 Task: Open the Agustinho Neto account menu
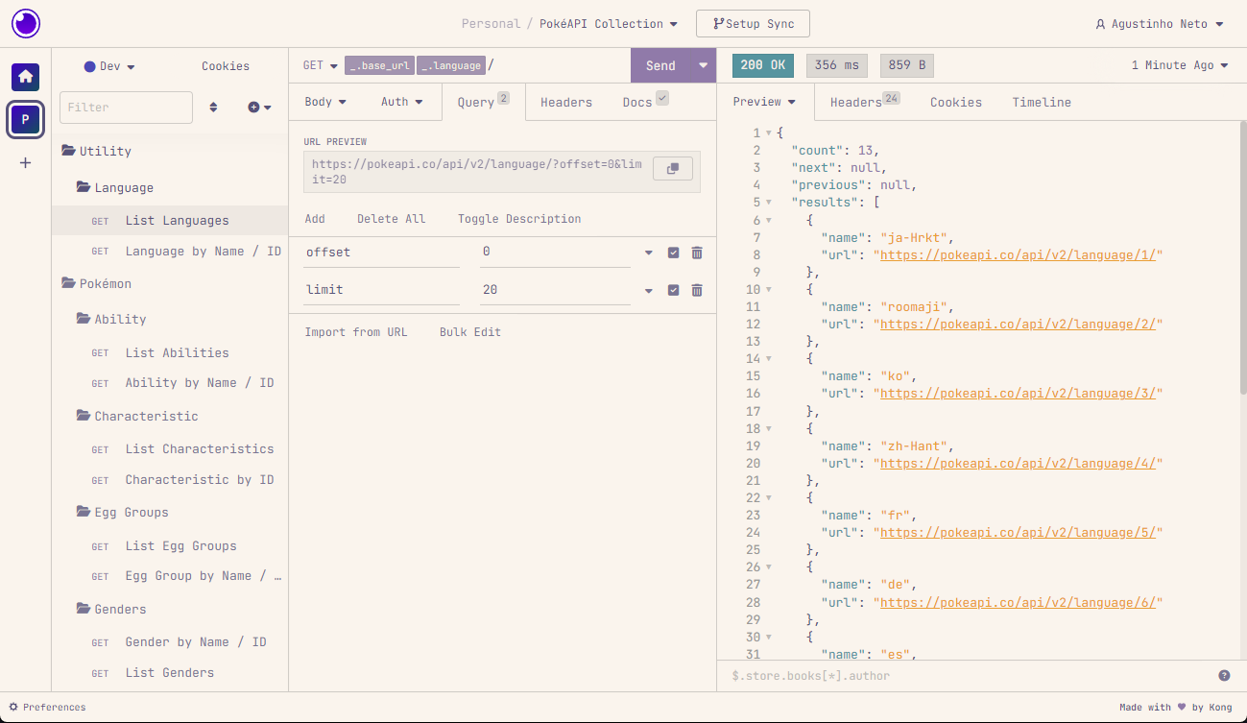[1160, 24]
